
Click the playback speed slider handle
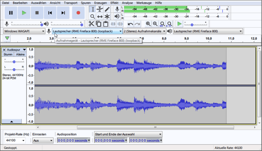pos(192,25)
